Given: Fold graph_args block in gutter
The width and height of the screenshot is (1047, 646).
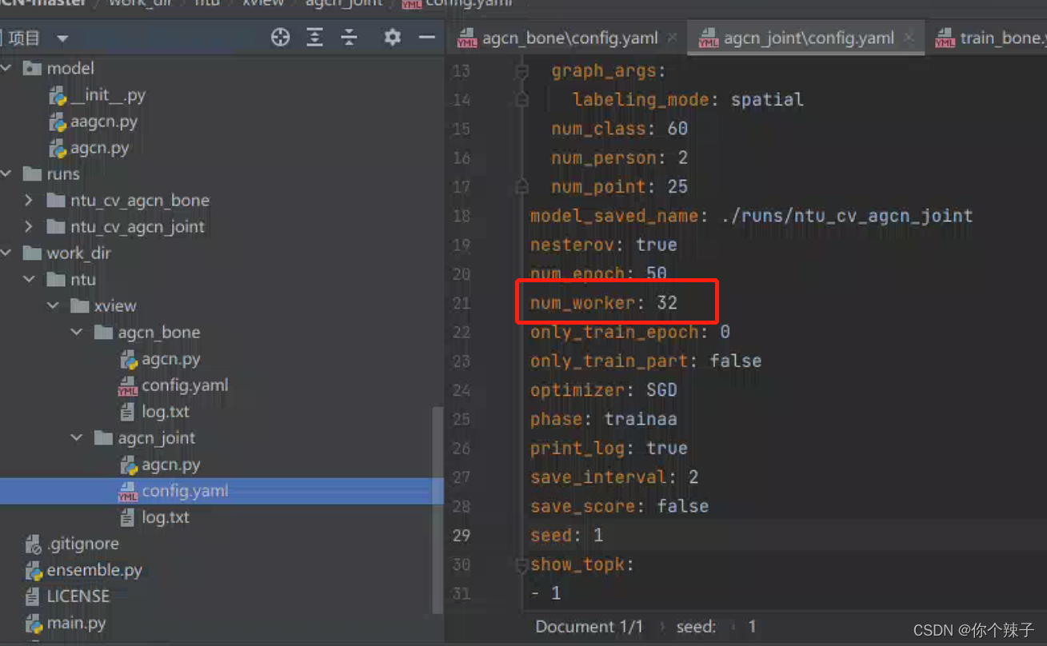Looking at the screenshot, I should tap(522, 71).
